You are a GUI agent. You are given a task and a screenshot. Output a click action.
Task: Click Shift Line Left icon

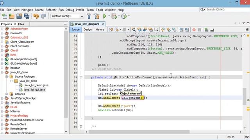181,30
